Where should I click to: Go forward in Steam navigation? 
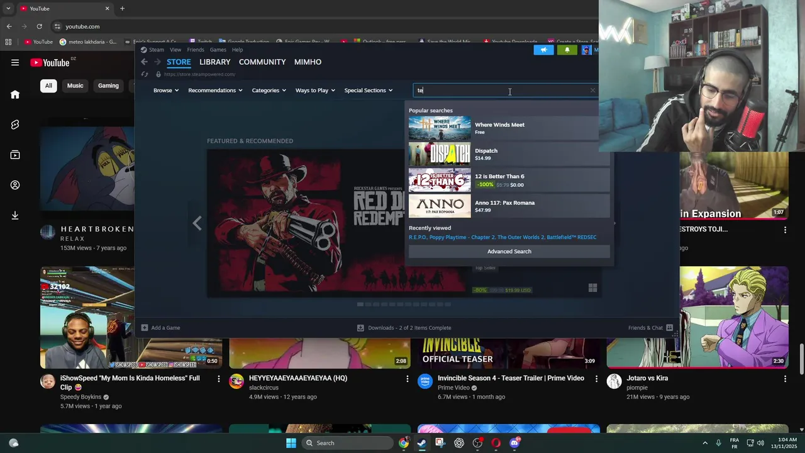click(x=158, y=62)
